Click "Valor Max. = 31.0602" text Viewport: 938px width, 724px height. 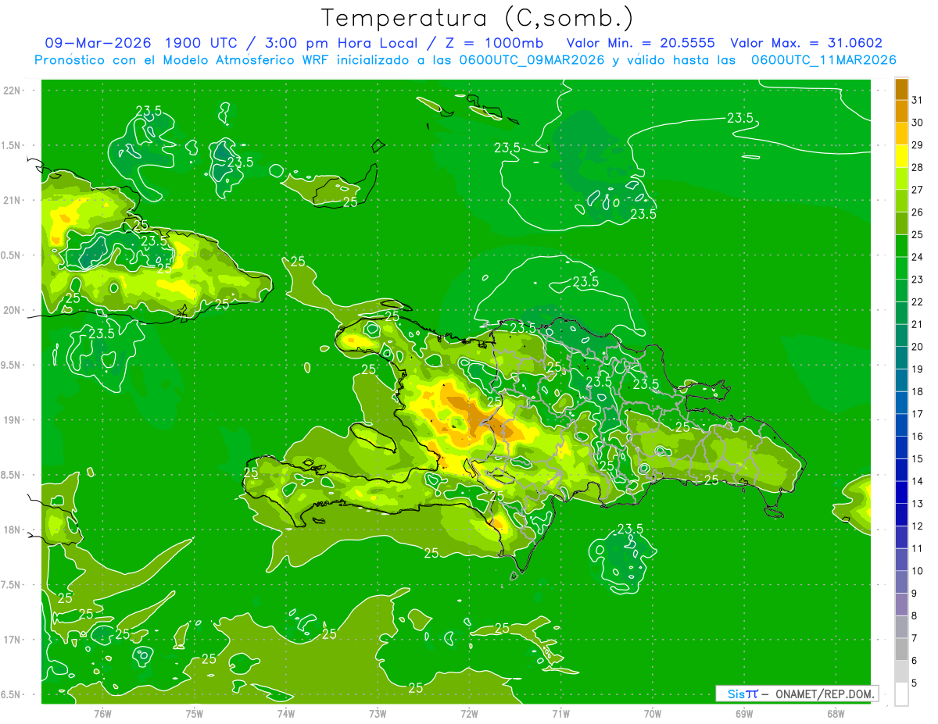806,43
